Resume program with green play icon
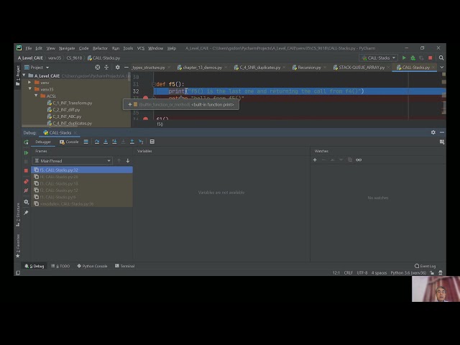 coord(26,153)
